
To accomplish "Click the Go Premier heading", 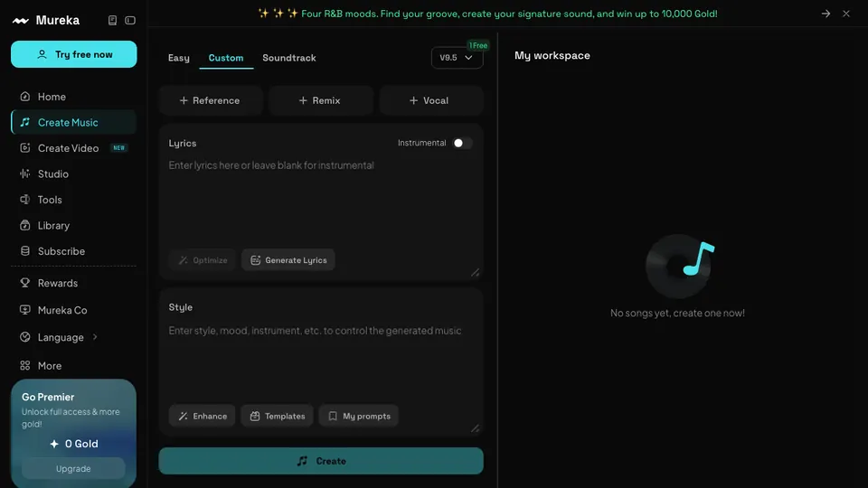I will coord(48,398).
